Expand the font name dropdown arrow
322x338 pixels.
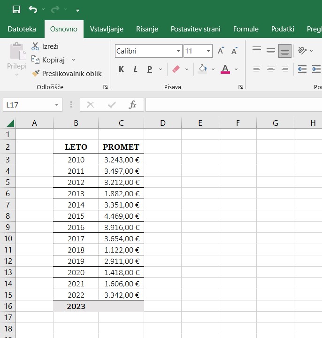point(178,51)
